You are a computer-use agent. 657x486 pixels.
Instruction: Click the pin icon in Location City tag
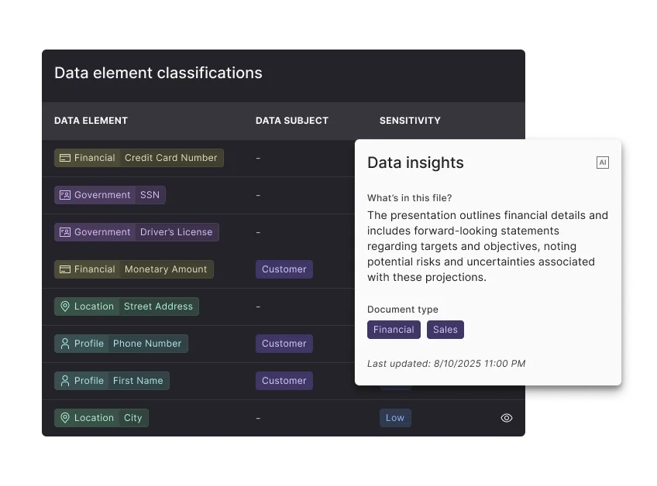[65, 418]
